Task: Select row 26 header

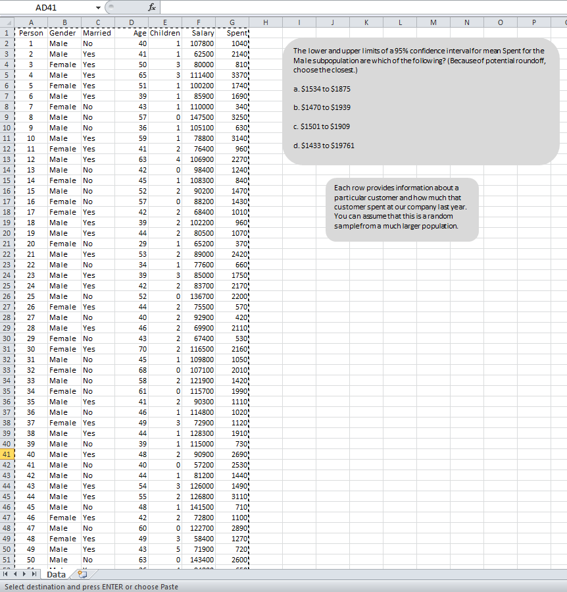Action: click(x=7, y=296)
